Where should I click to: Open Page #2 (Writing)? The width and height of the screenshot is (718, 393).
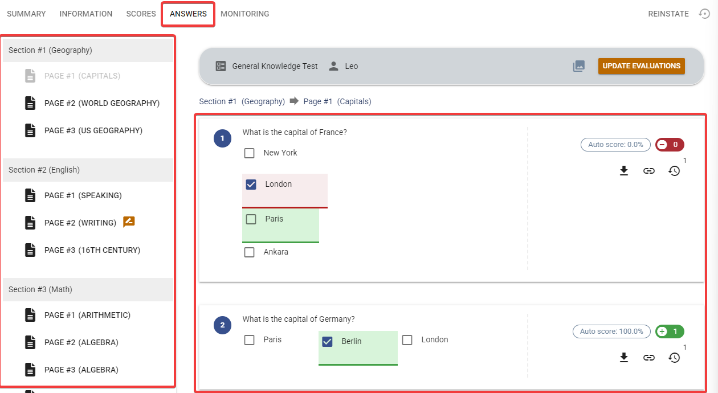tap(80, 223)
